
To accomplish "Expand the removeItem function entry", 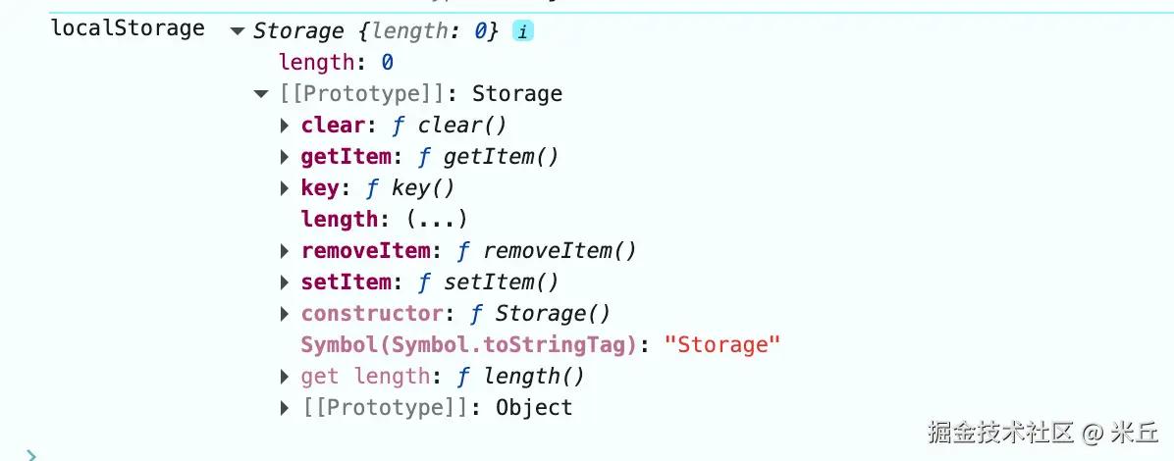I will tap(285, 251).
